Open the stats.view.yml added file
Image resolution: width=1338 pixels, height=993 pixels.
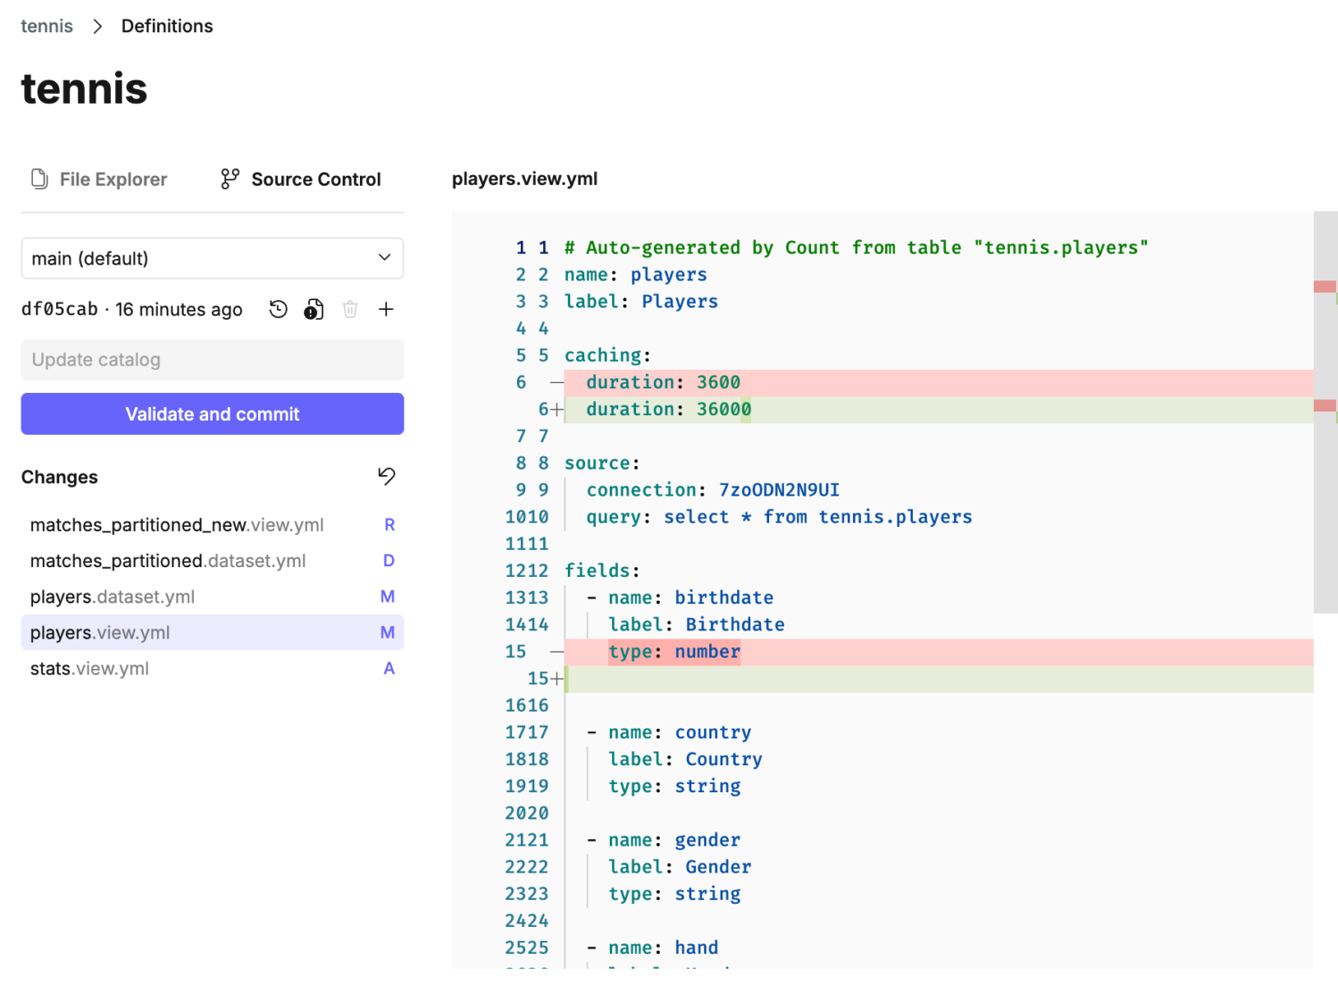tap(89, 668)
